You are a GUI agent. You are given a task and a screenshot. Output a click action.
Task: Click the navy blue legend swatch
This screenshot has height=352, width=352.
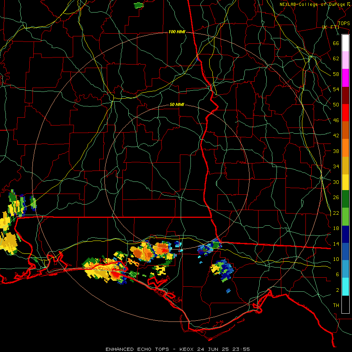[x=345, y=234]
